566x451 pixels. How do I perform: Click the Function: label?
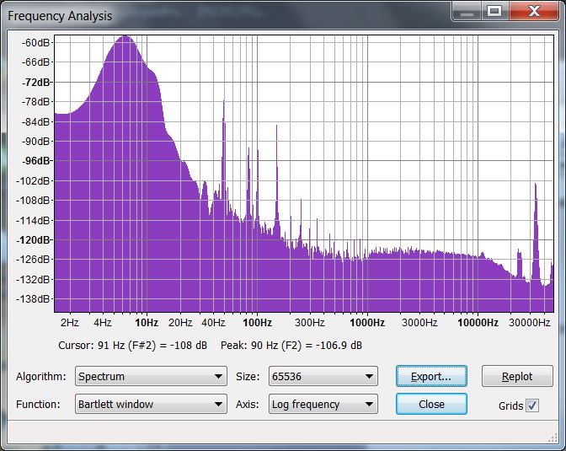38,404
